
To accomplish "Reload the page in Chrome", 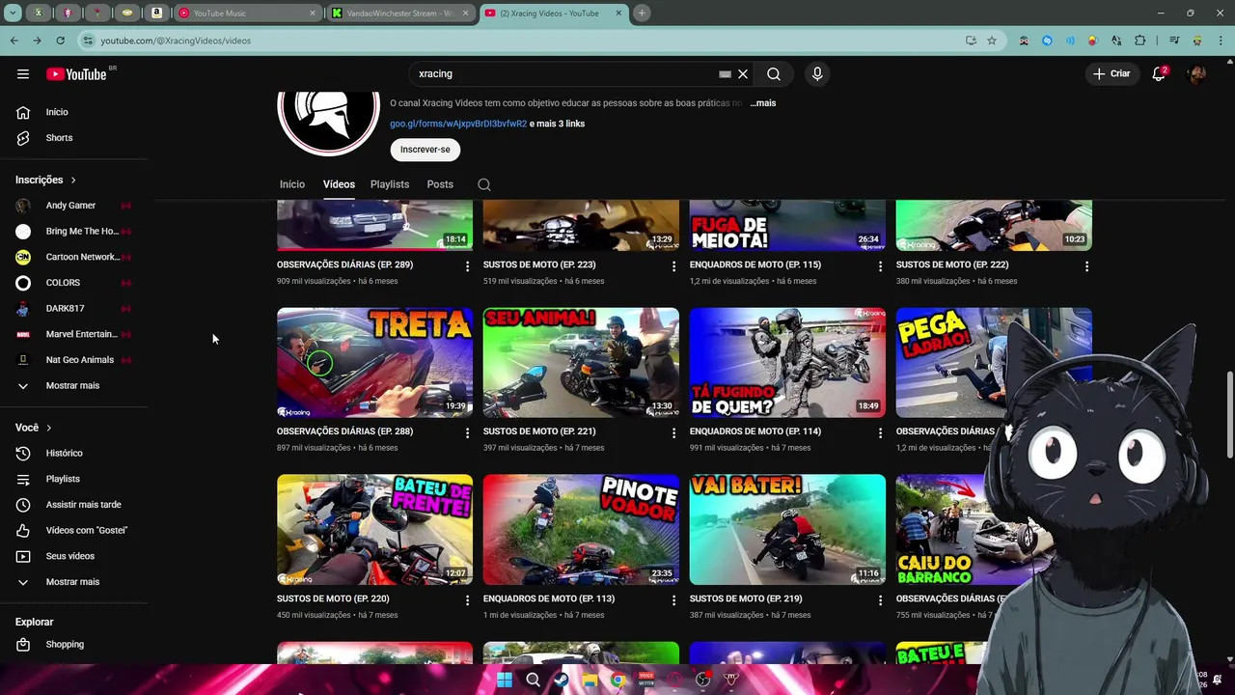I will pos(60,41).
